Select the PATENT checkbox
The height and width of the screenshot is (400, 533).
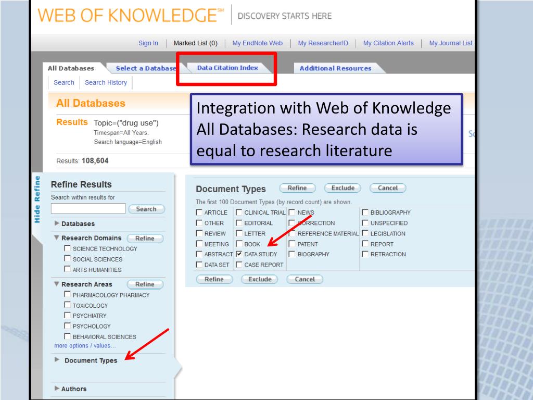click(291, 244)
